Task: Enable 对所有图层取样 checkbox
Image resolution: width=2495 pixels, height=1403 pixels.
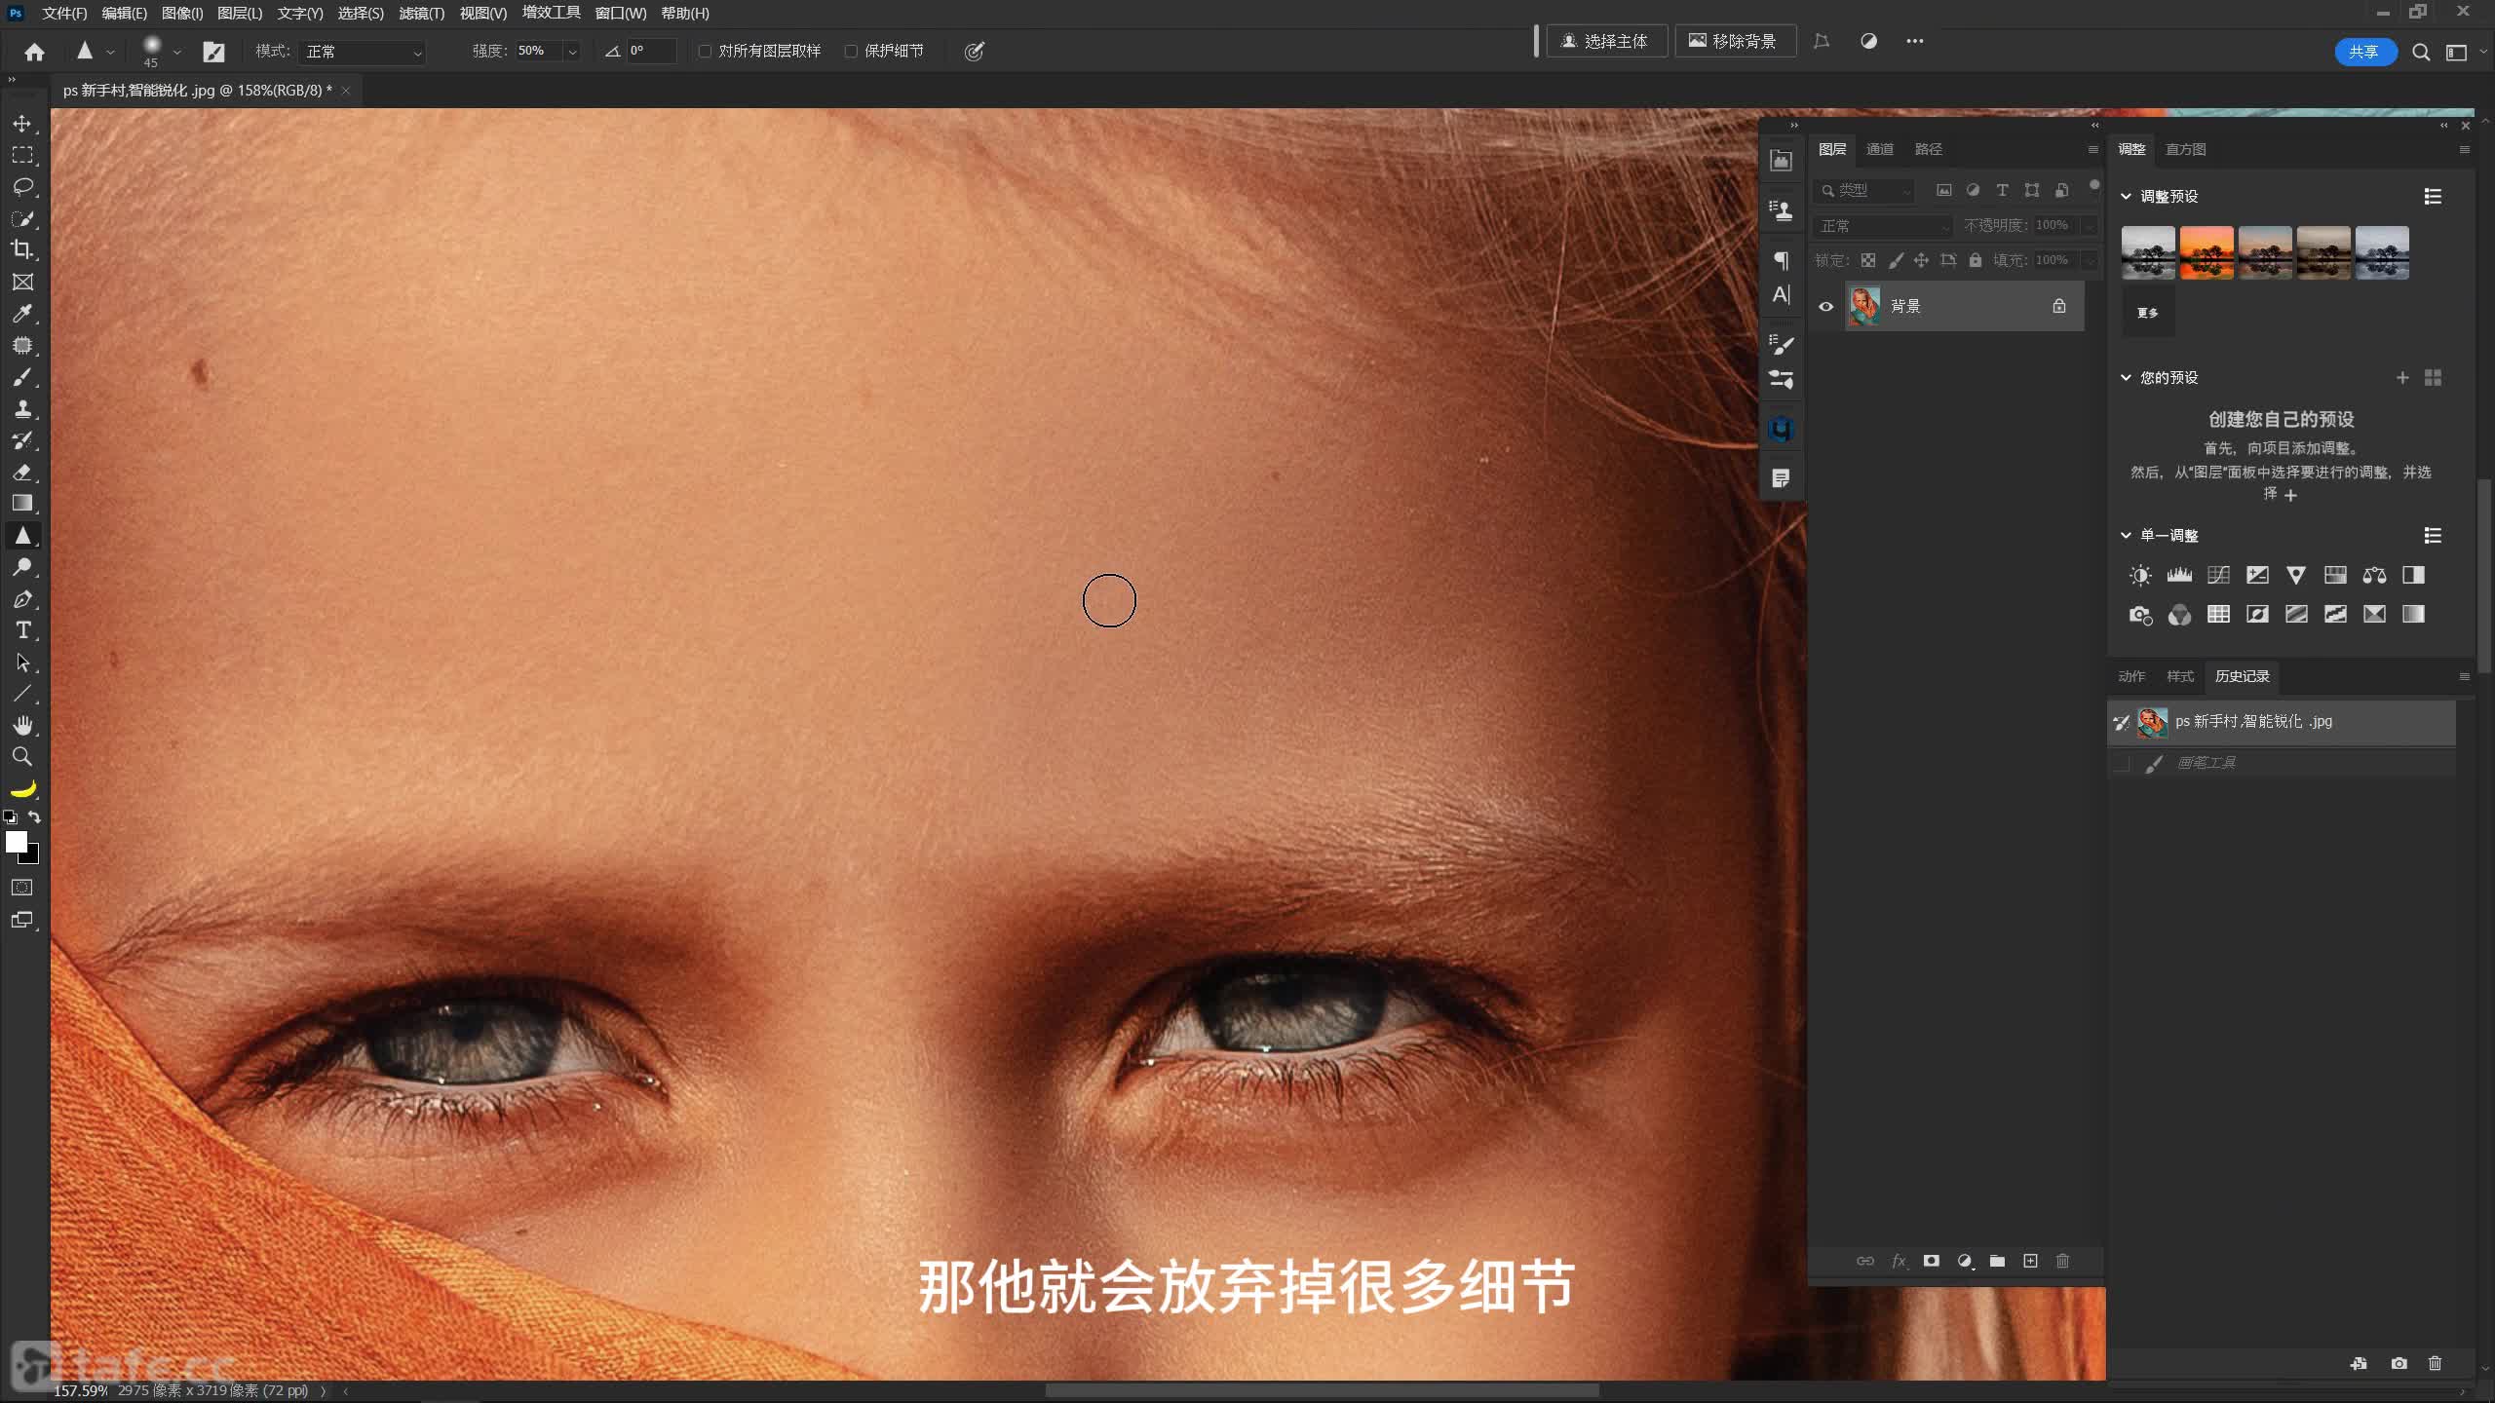Action: (x=705, y=51)
